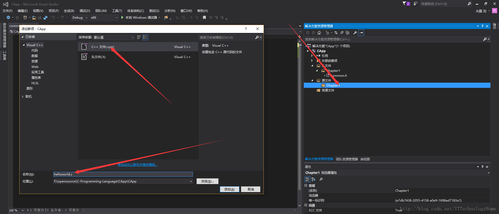Click the feedback icon next to notifications
The height and width of the screenshot is (214, 499).
click(x=416, y=4)
